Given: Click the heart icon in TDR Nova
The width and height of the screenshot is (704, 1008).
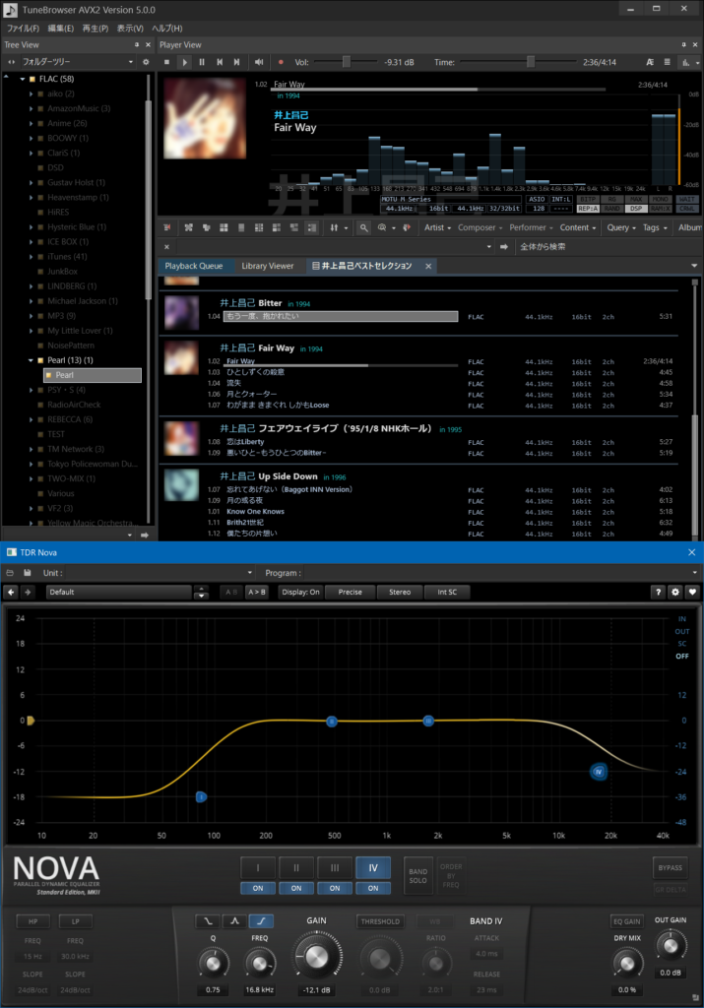Looking at the screenshot, I should coord(692,592).
